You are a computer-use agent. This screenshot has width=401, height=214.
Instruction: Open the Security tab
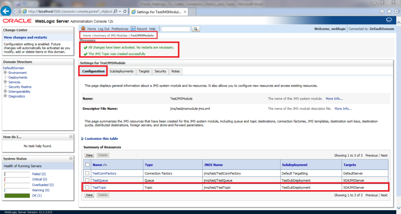(160, 71)
